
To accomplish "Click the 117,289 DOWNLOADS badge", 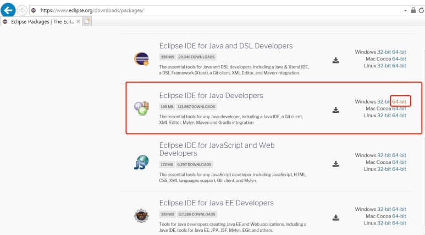I will (x=197, y=214).
